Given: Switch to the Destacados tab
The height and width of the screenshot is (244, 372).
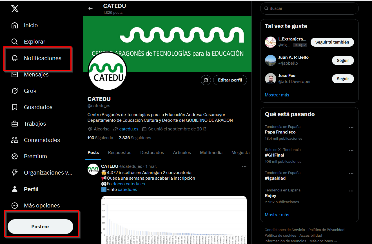Looking at the screenshot, I should click(152, 153).
